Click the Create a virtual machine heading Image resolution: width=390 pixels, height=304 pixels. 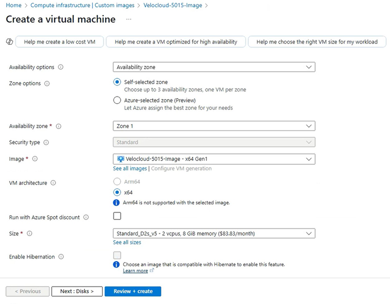point(61,19)
